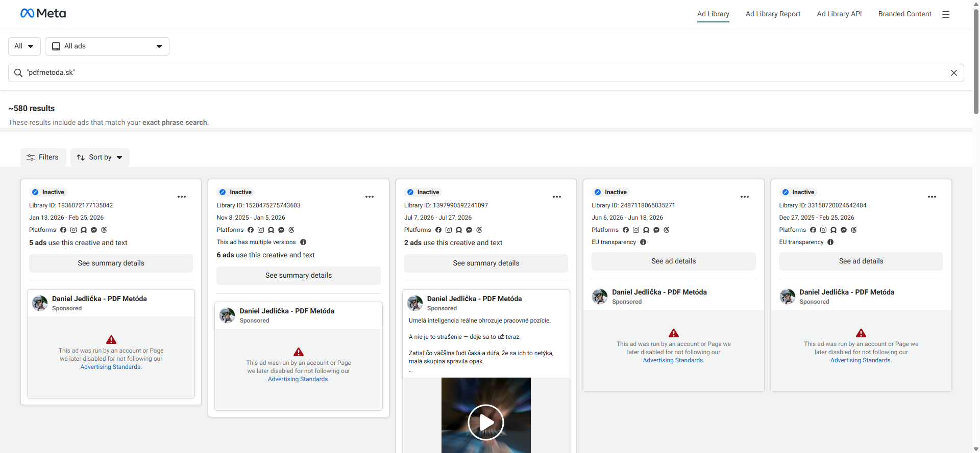The width and height of the screenshot is (980, 453).
Task: Open Advertising Standards link in Jun 6, 2026 ad
Action: (x=674, y=360)
